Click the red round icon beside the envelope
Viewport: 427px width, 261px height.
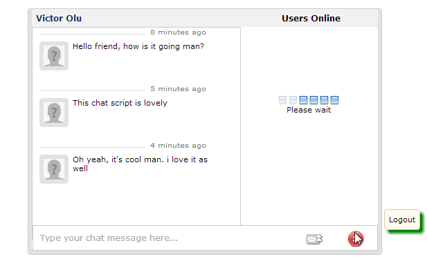pyautogui.click(x=356, y=239)
